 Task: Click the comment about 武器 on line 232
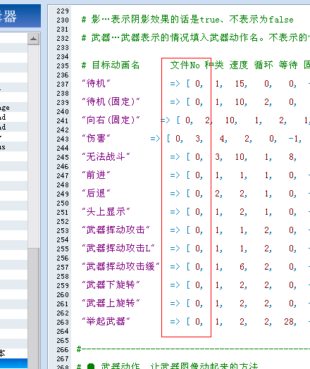click(x=196, y=37)
